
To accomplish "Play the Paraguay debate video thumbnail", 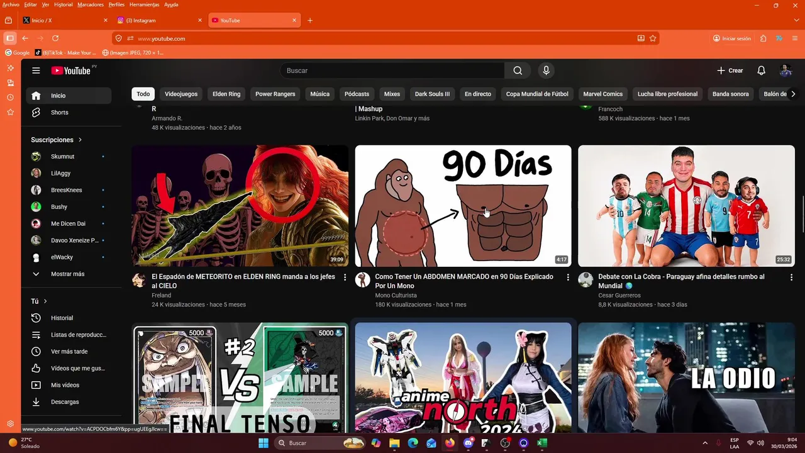I will (686, 206).
